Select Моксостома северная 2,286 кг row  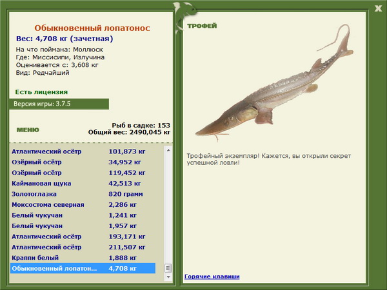coord(83,204)
